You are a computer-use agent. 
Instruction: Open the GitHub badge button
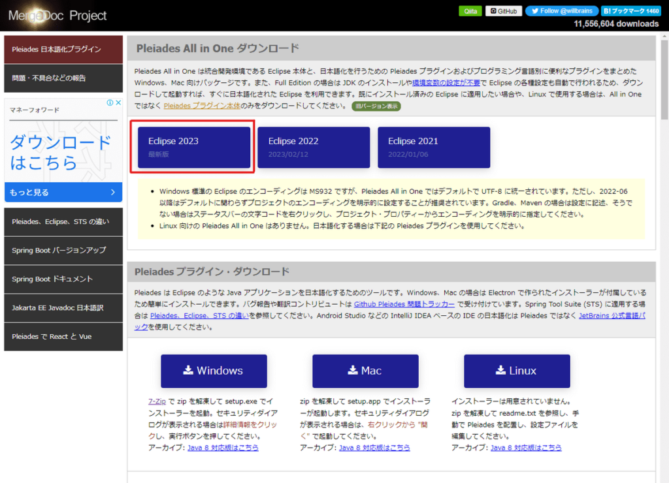[x=504, y=11]
